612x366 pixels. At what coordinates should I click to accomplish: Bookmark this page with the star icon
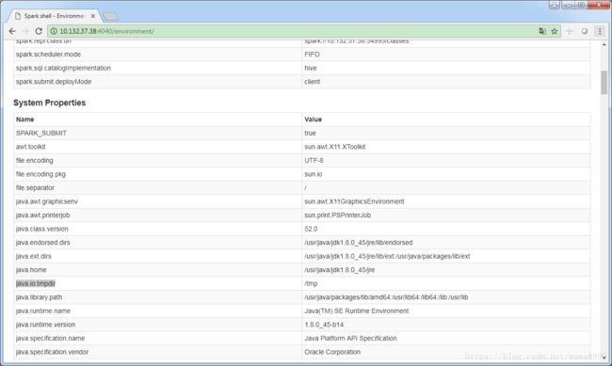[x=555, y=31]
